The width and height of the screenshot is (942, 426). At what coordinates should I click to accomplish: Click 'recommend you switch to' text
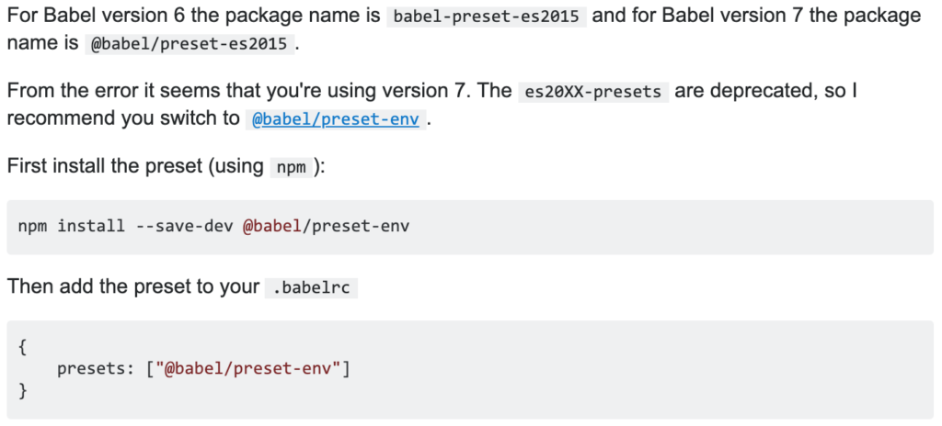[x=123, y=118]
